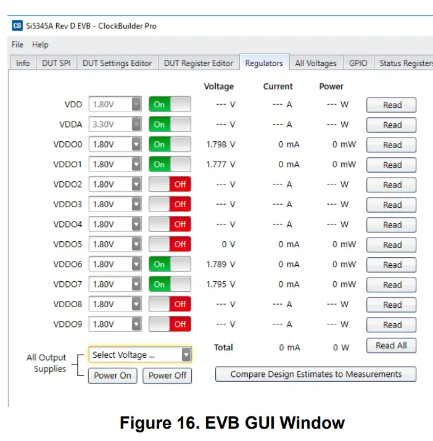Toggle the VDD regulator switch
The width and height of the screenshot is (433, 441).
[170, 104]
